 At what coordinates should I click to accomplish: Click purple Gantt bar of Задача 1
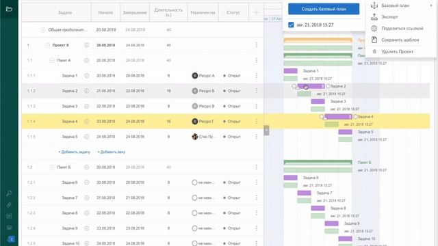290,71
